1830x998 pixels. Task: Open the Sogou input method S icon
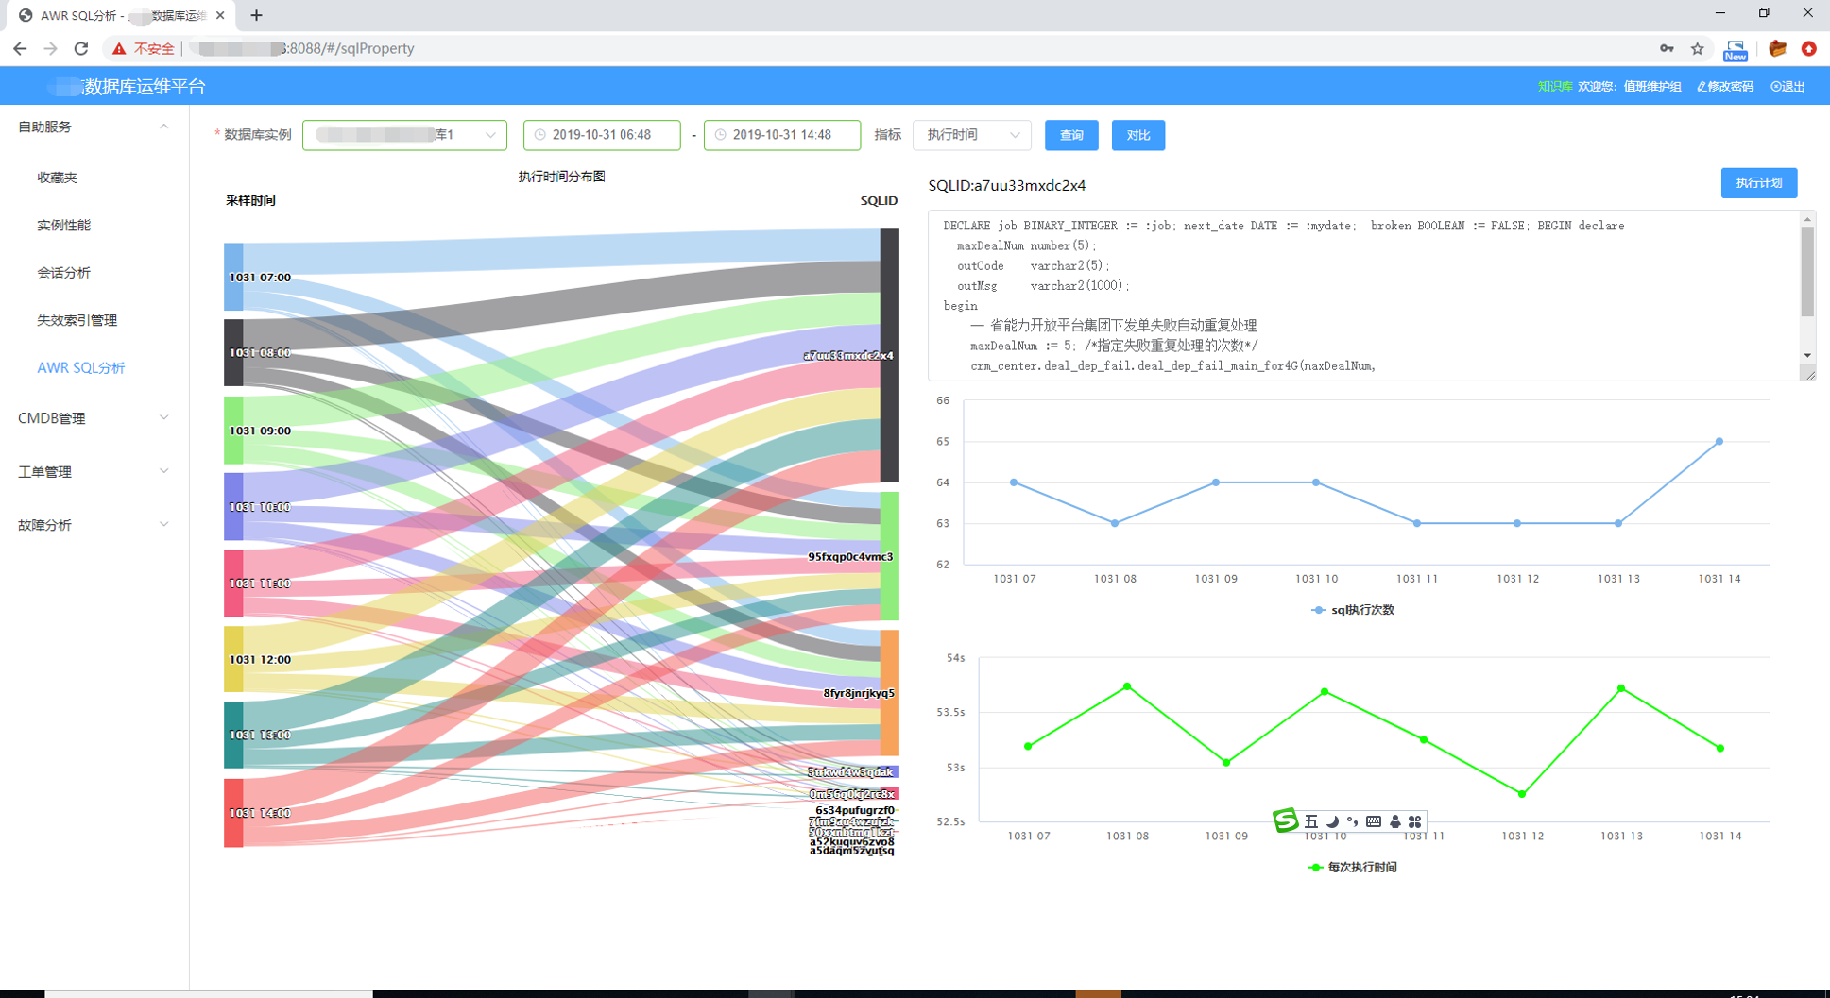point(1285,820)
